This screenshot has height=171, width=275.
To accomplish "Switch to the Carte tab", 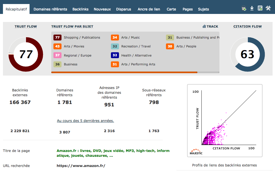I will coord(171,9).
